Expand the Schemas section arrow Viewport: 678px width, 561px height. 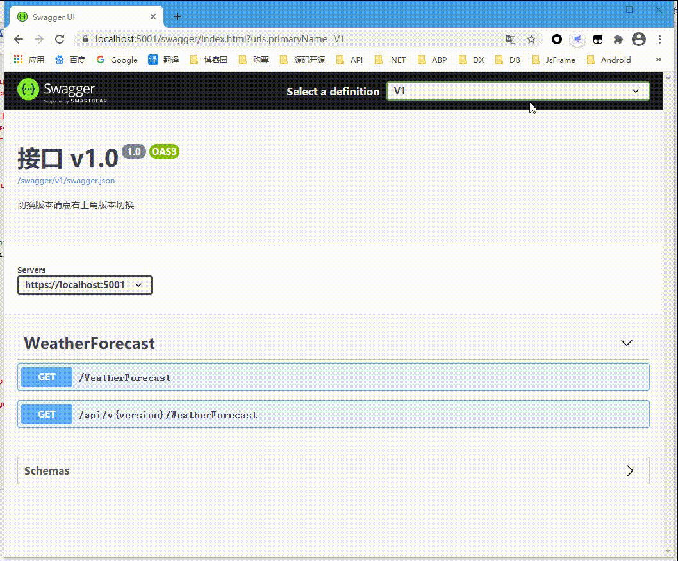tap(630, 471)
